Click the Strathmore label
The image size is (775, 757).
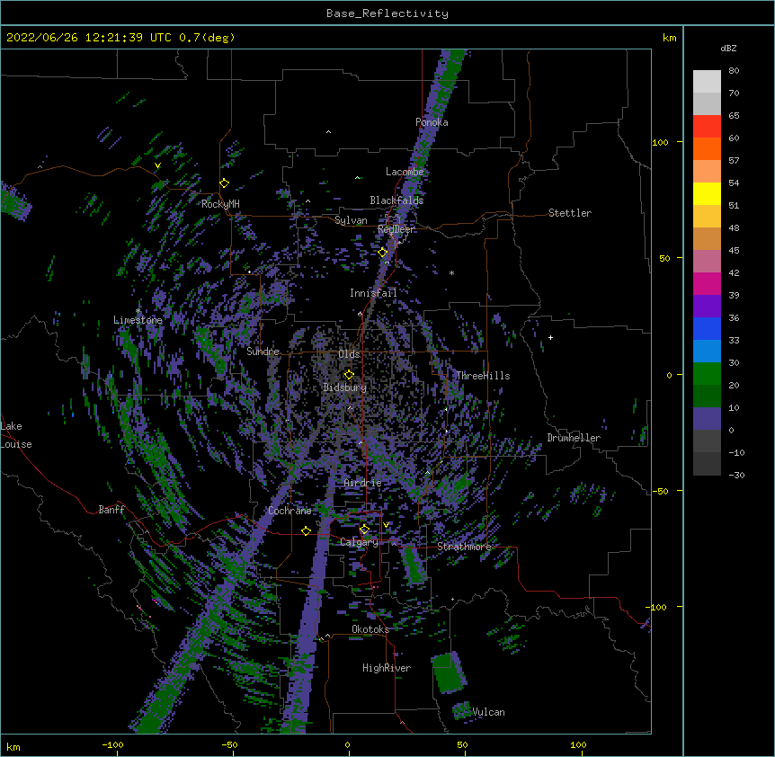(464, 547)
